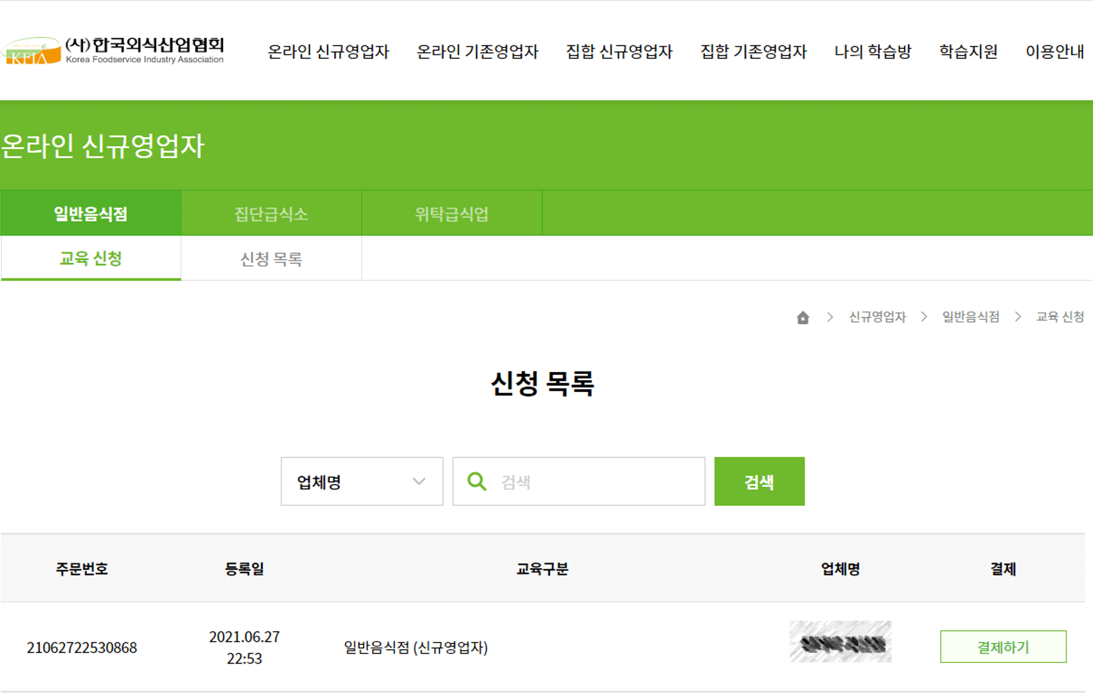Click the magnifier icon in search box
This screenshot has width=1093, height=699.
tap(477, 482)
